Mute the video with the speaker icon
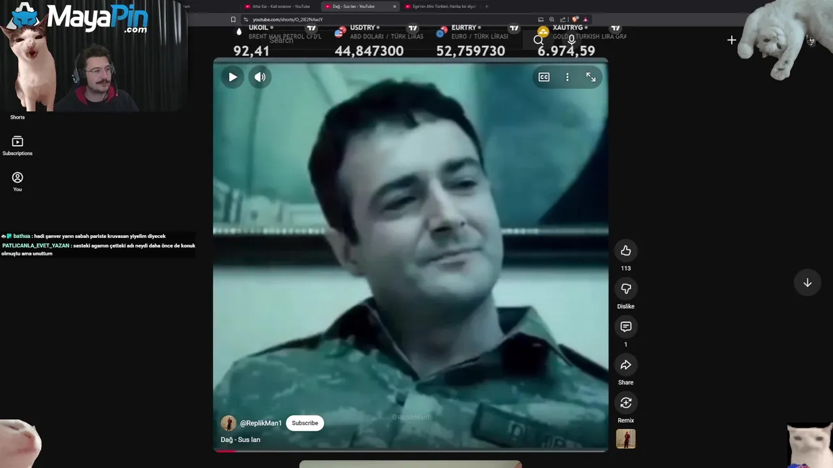833x468 pixels. tap(260, 77)
